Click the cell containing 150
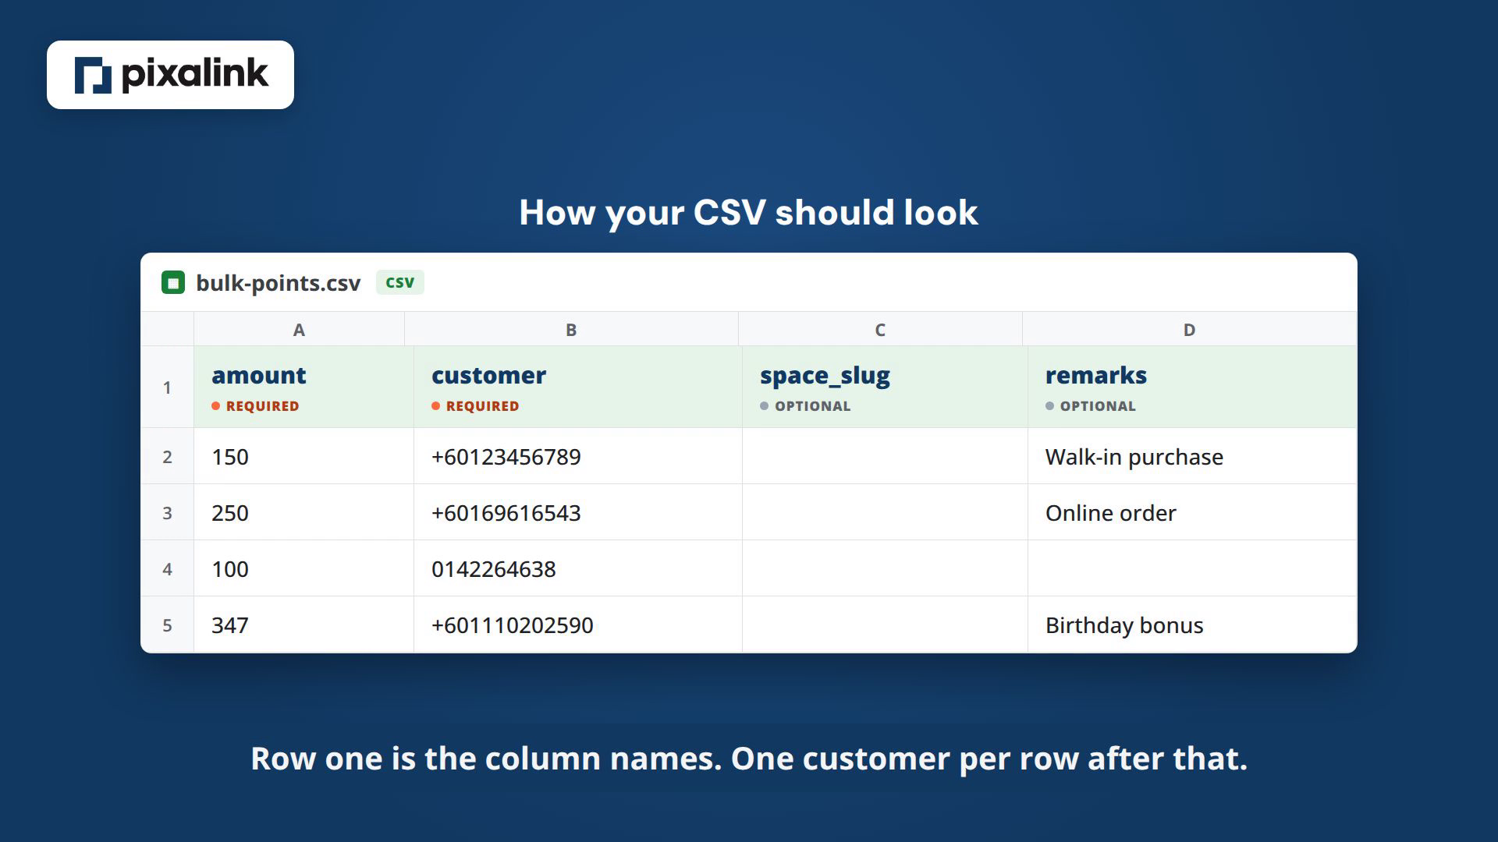Screen dimensions: 1498x842 (304, 457)
